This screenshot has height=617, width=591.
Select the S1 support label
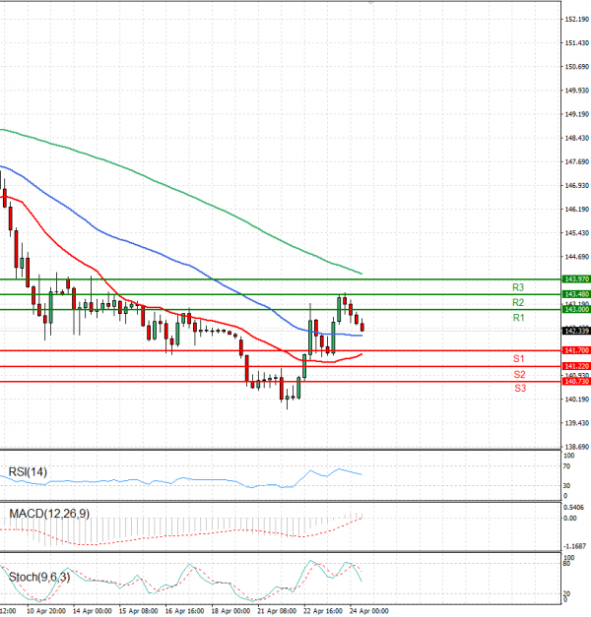518,358
